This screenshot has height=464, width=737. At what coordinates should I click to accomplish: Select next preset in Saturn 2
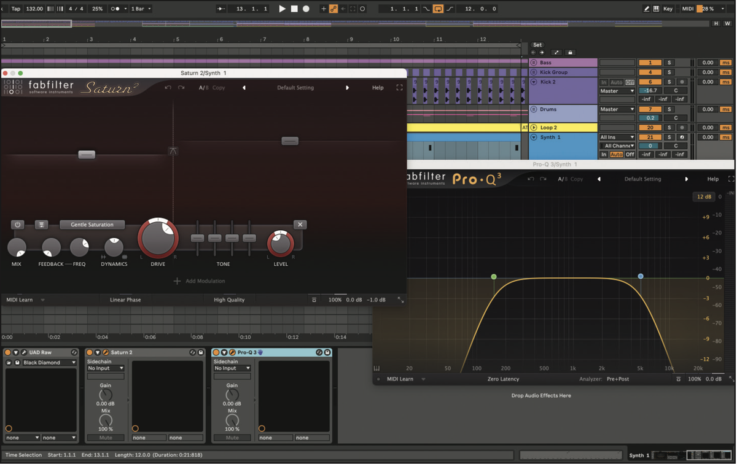[x=347, y=88]
